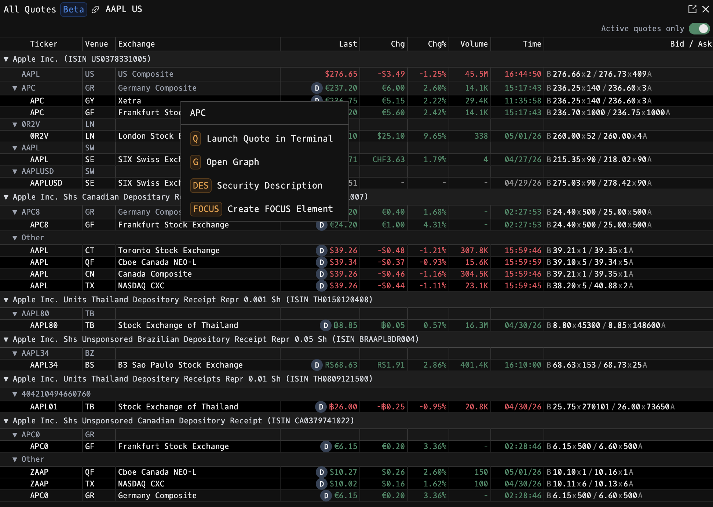This screenshot has height=507, width=713.
Task: Click the D icon on ZAAP Cboe Canada row
Action: tap(322, 472)
